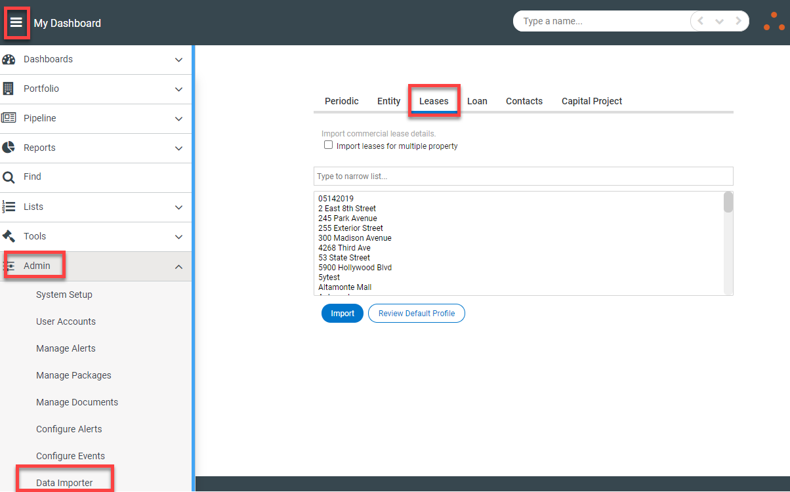Toggle the hamburger menu icon
790x492 pixels.
pyautogui.click(x=16, y=22)
